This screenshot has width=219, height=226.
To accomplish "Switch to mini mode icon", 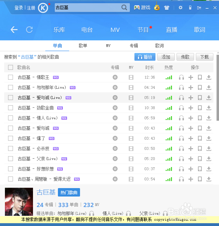I will click(199, 8).
